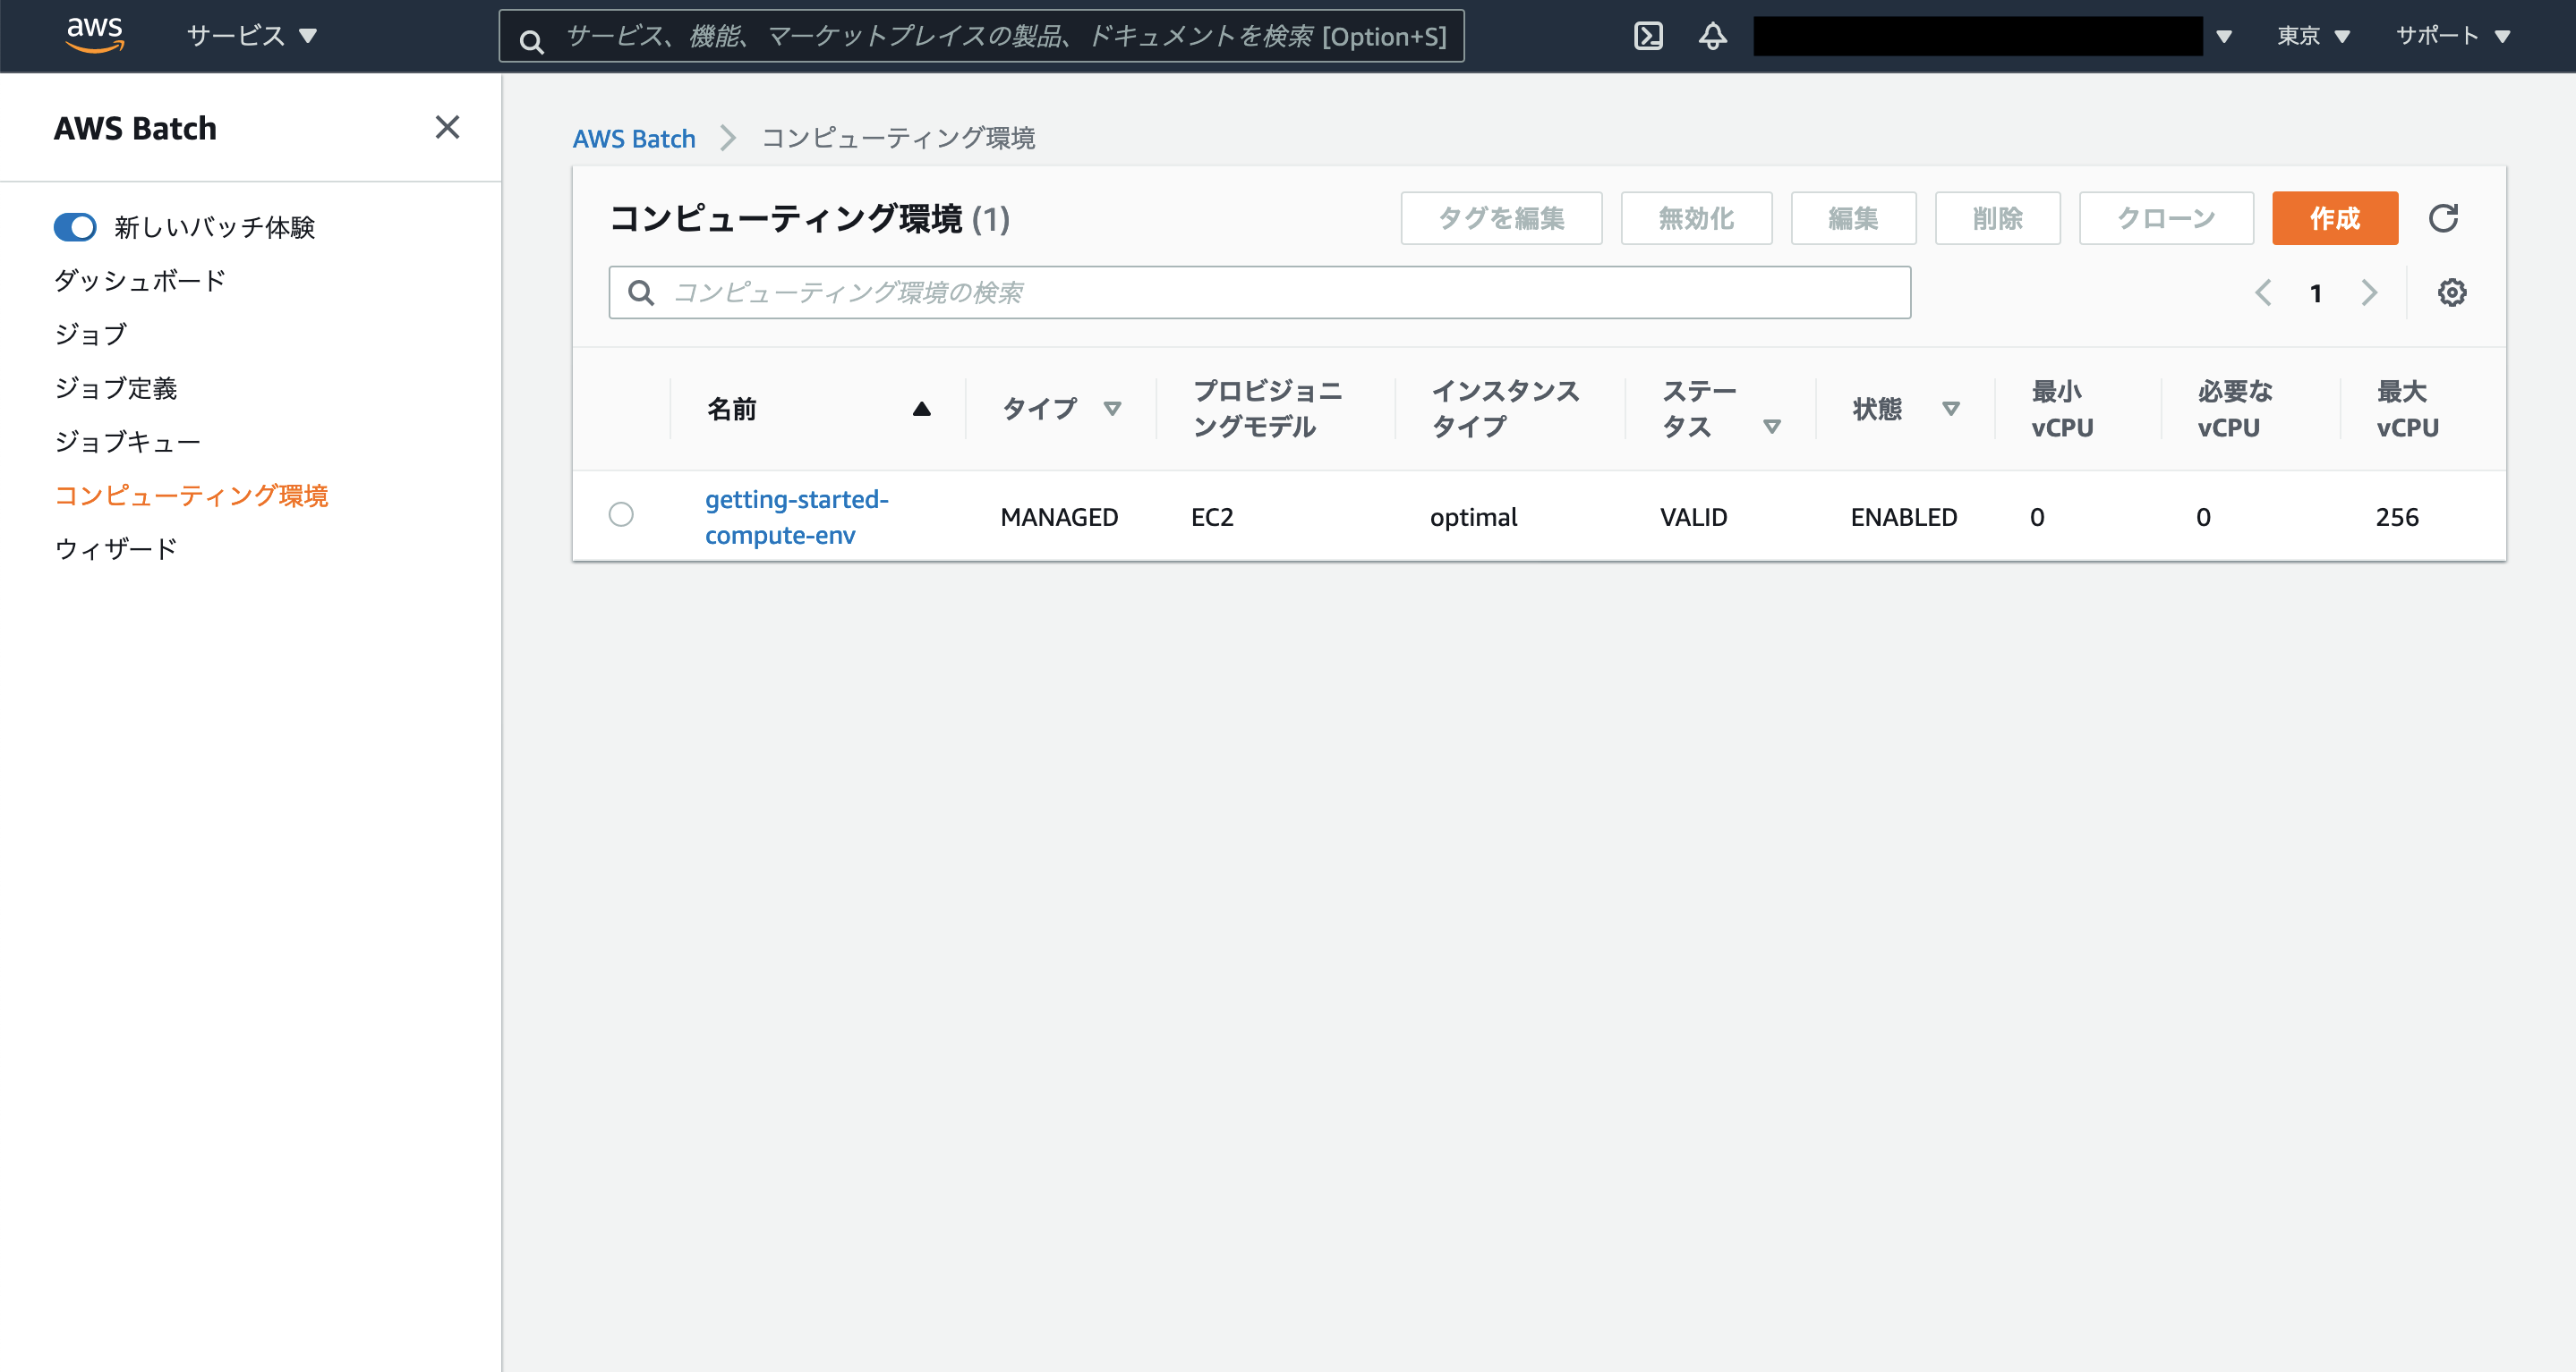Click the タグを編集 button
The height and width of the screenshot is (1372, 2576).
pyautogui.click(x=1501, y=218)
